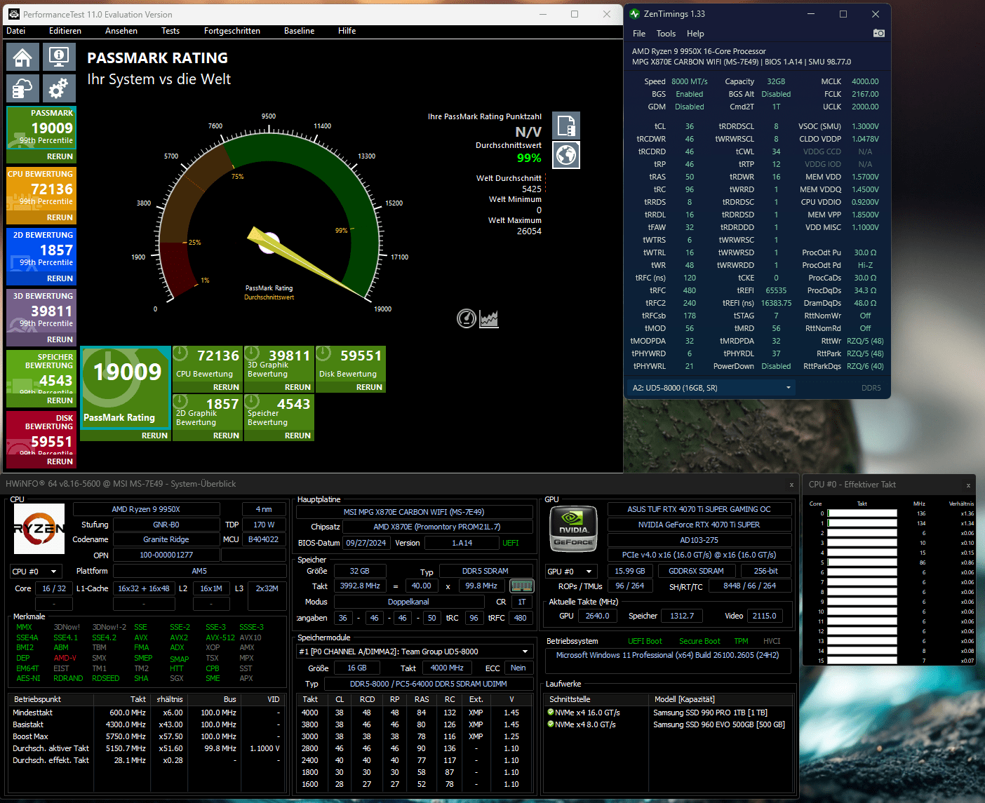Click the ZenTimings title bar app icon
The height and width of the screenshot is (803, 985).
(634, 14)
